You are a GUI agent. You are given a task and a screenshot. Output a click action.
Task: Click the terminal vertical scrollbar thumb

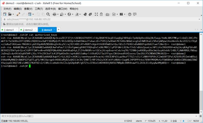click(x=201, y=100)
